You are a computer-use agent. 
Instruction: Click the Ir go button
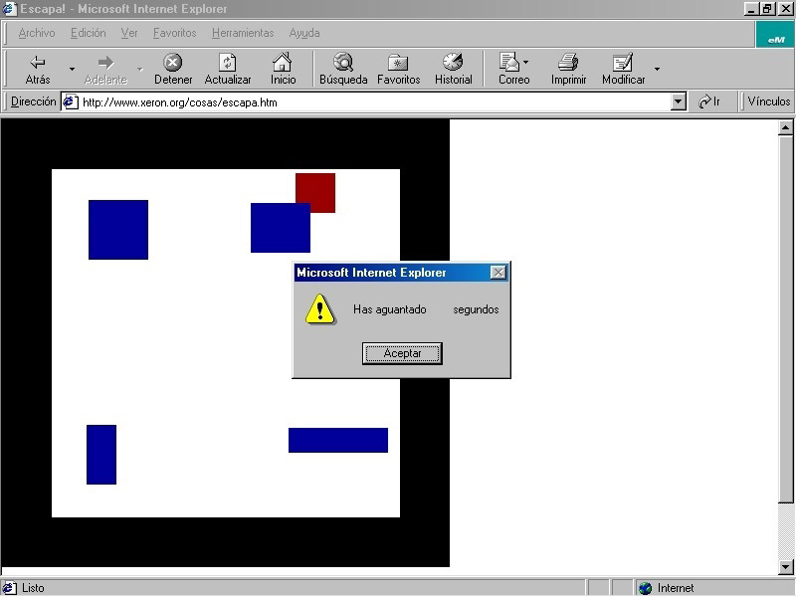[709, 102]
